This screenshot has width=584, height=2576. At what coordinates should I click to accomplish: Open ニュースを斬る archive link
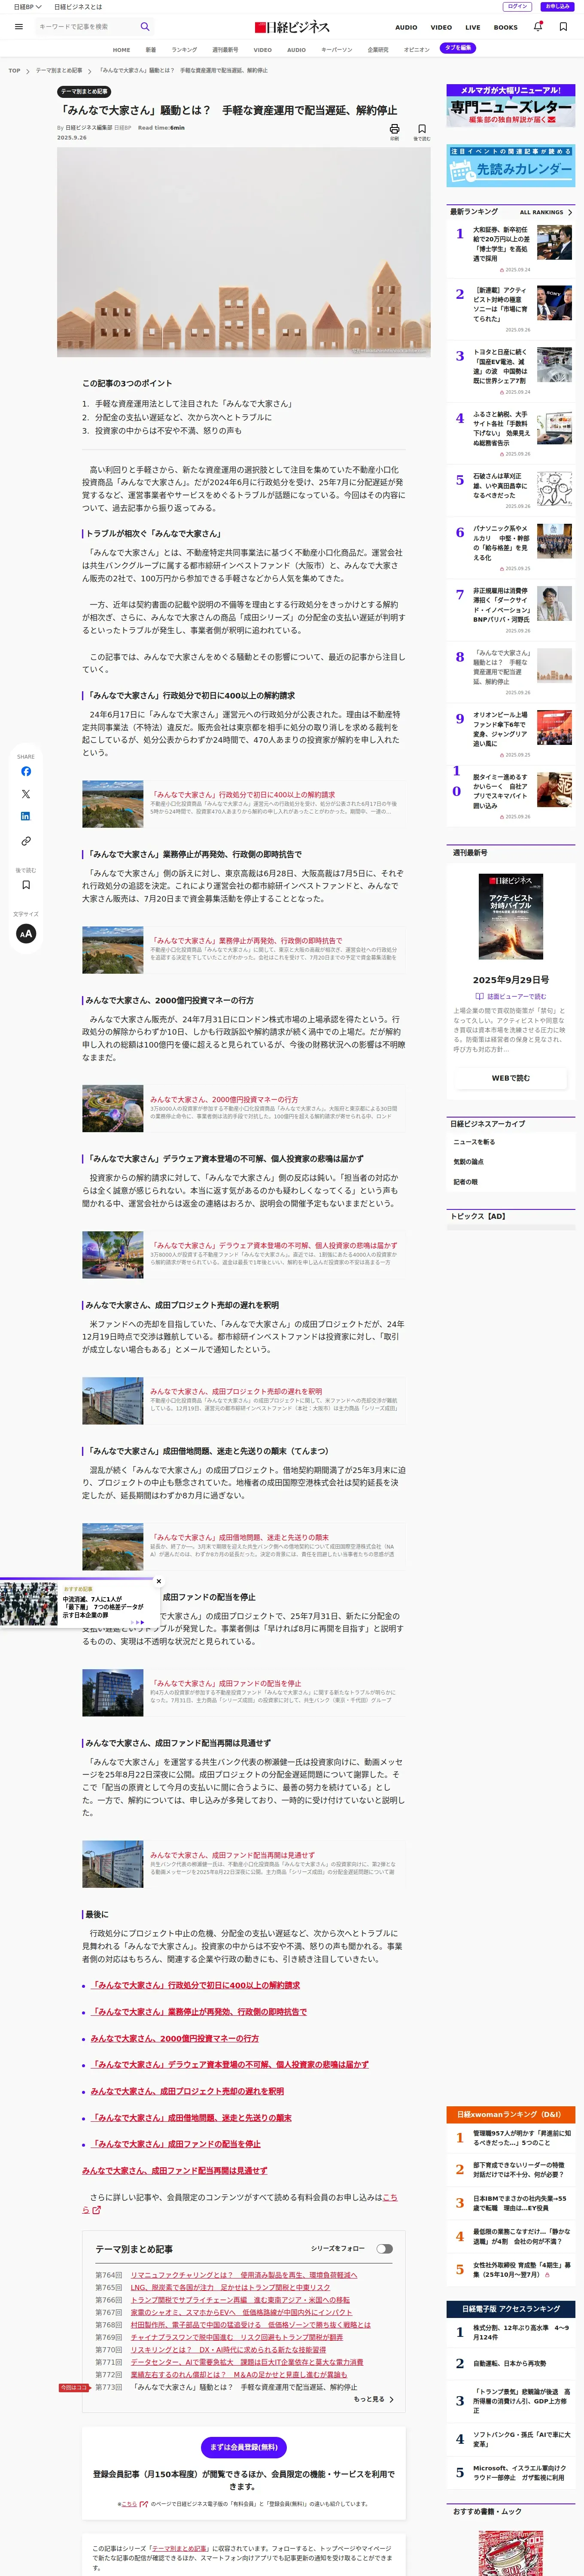click(x=474, y=1141)
